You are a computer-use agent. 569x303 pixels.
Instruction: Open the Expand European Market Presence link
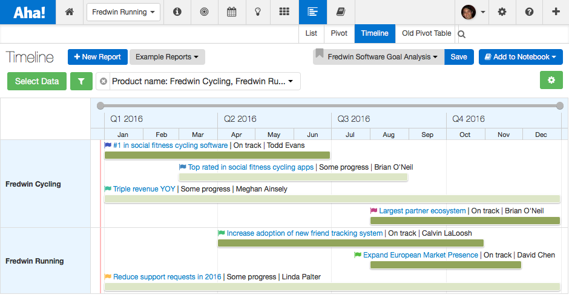(x=421, y=255)
